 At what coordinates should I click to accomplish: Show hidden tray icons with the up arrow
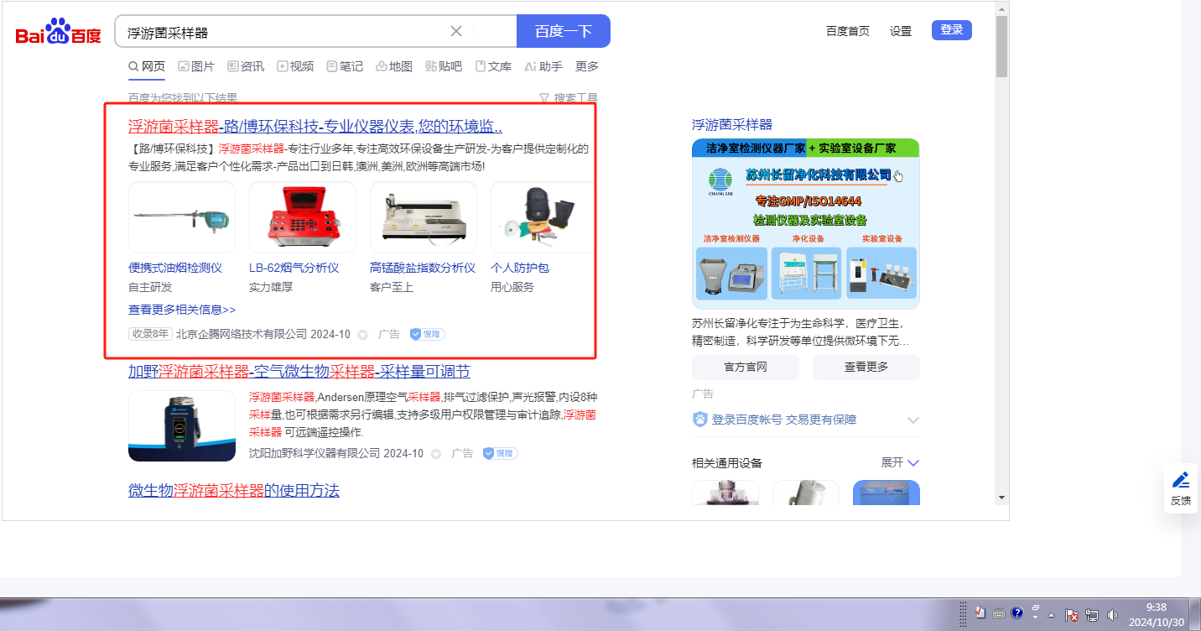point(1051,615)
